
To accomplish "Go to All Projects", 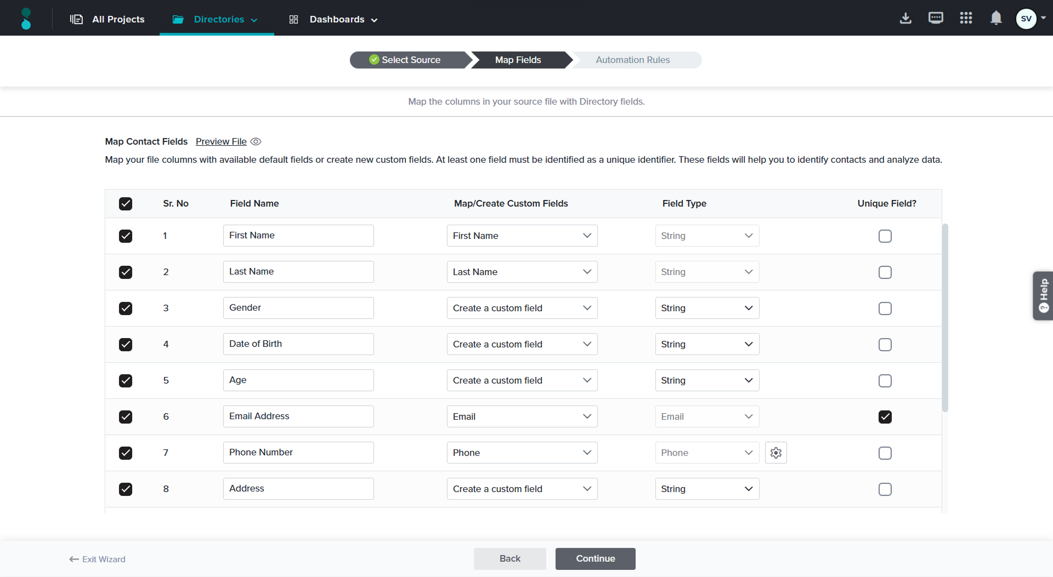I will click(107, 20).
